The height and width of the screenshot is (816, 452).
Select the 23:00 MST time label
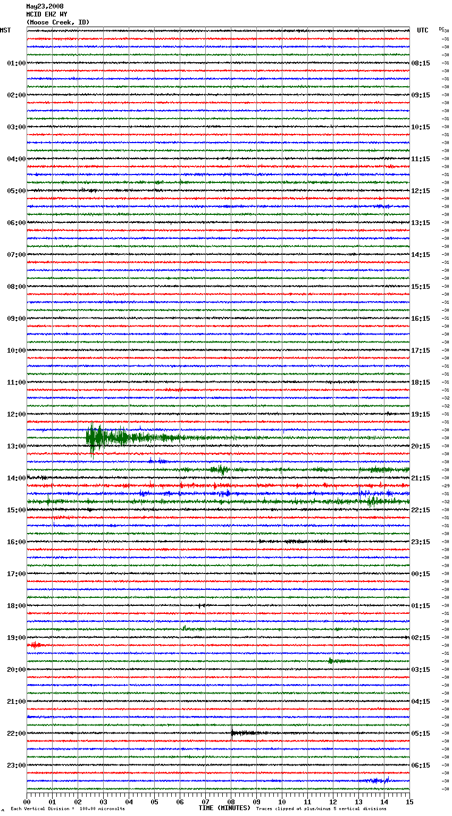coord(16,765)
